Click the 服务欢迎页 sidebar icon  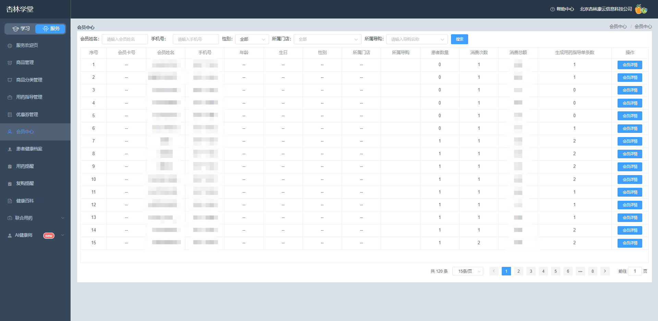point(10,46)
